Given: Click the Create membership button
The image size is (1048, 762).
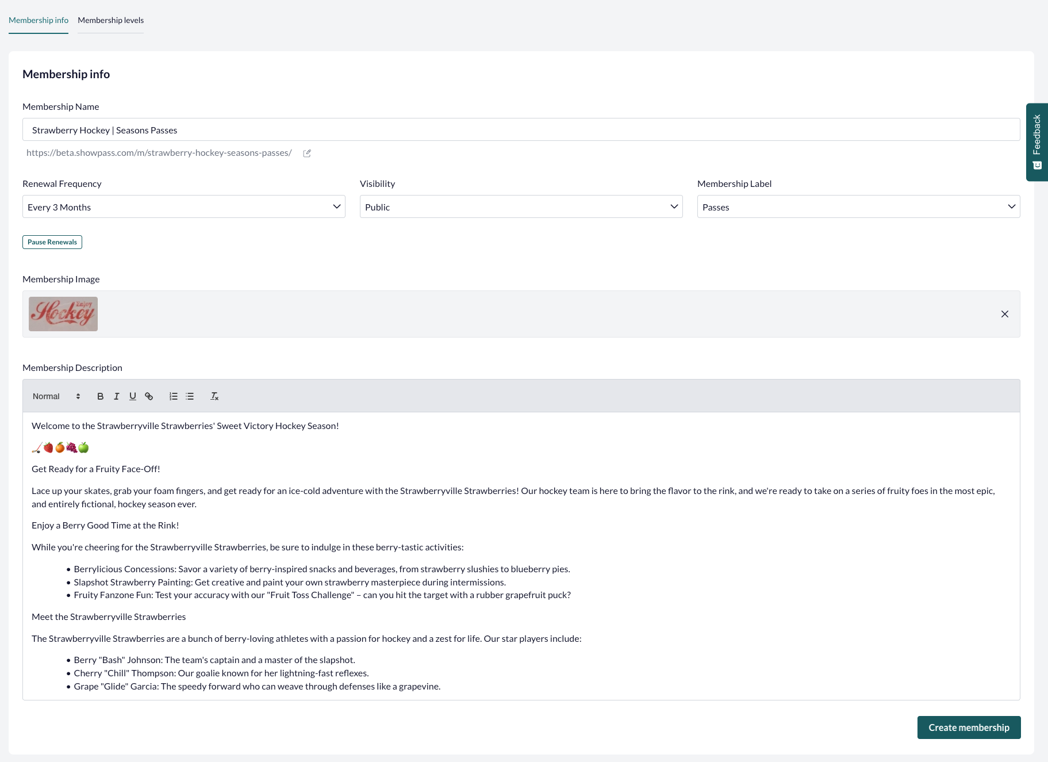Looking at the screenshot, I should click(969, 727).
